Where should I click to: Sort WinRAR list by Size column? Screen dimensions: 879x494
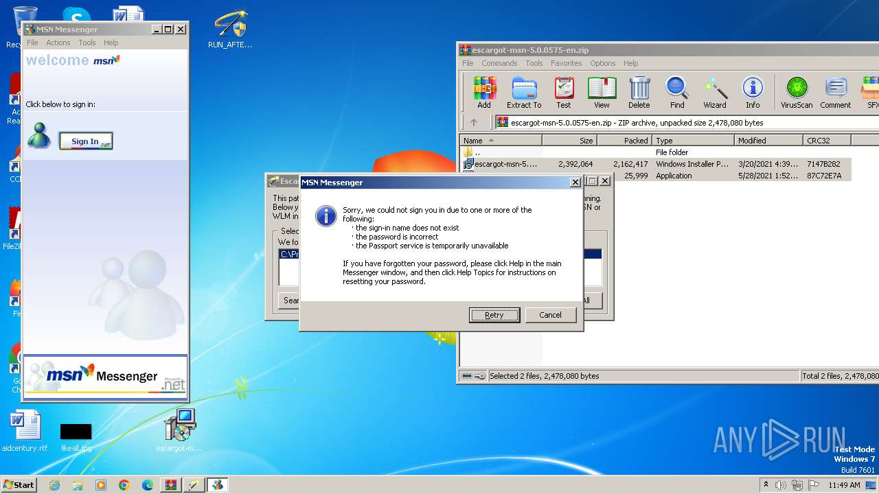coord(569,141)
